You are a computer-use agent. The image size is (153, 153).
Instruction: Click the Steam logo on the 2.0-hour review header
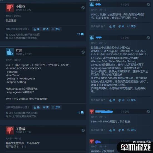point(83,52)
